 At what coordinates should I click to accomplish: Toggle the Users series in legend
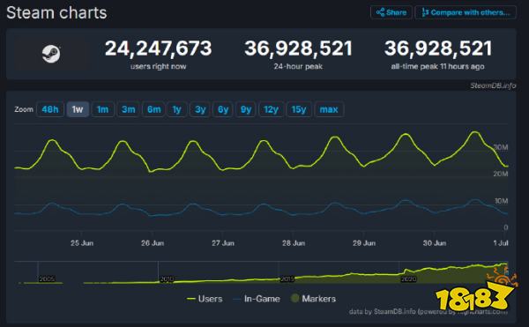coord(205,299)
